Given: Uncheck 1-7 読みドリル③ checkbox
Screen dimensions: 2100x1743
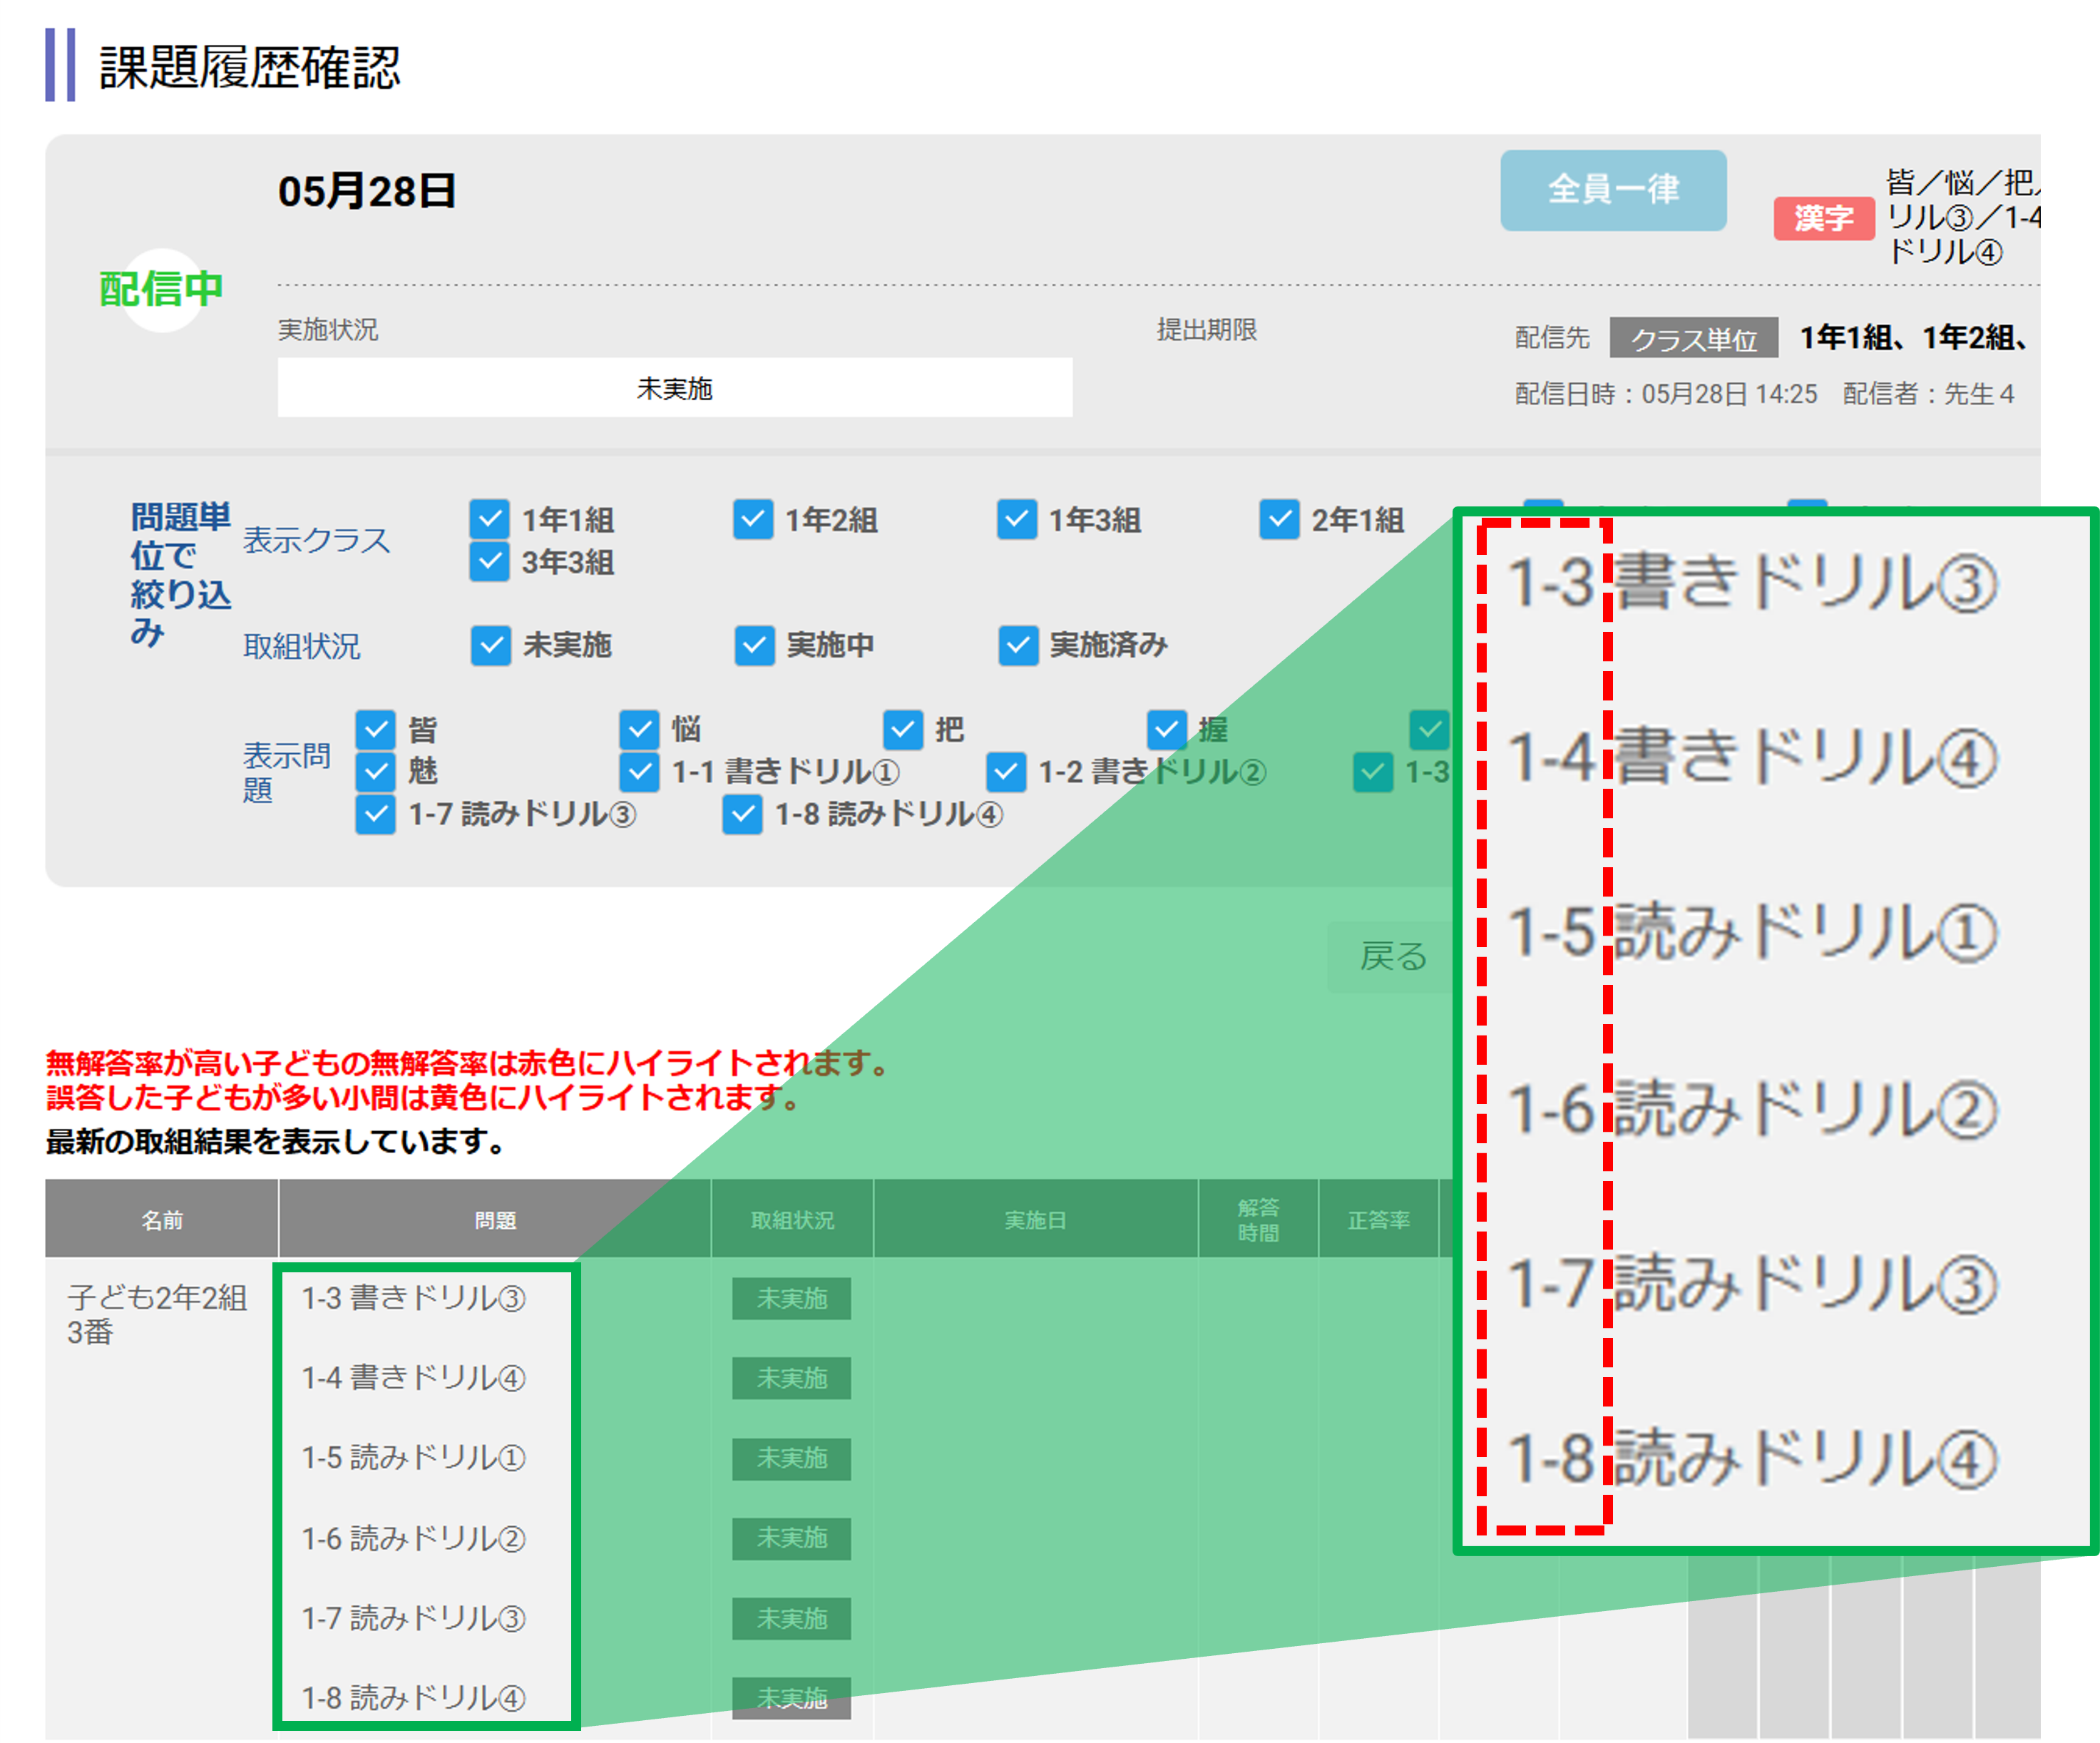Looking at the screenshot, I should pyautogui.click(x=375, y=815).
